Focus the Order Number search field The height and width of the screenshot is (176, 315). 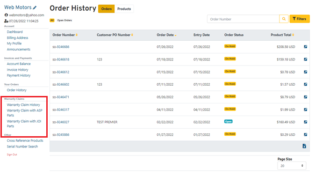(243, 19)
